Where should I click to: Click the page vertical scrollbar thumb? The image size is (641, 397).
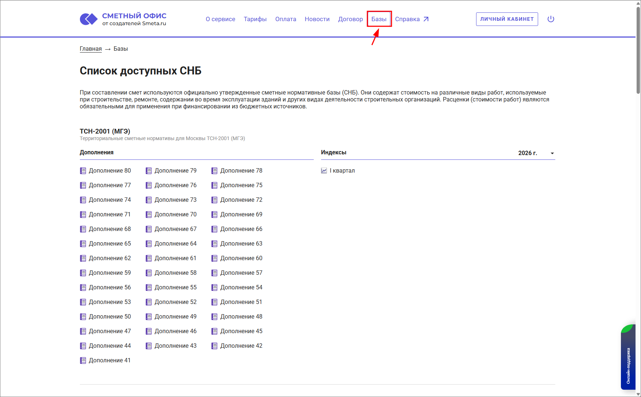click(x=638, y=51)
